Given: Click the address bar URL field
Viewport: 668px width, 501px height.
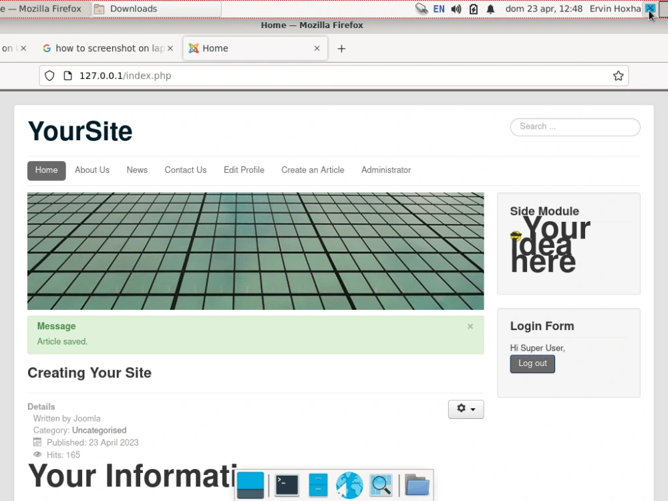Looking at the screenshot, I should [333, 76].
